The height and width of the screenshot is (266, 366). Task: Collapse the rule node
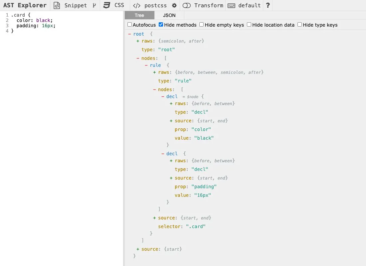click(x=146, y=65)
